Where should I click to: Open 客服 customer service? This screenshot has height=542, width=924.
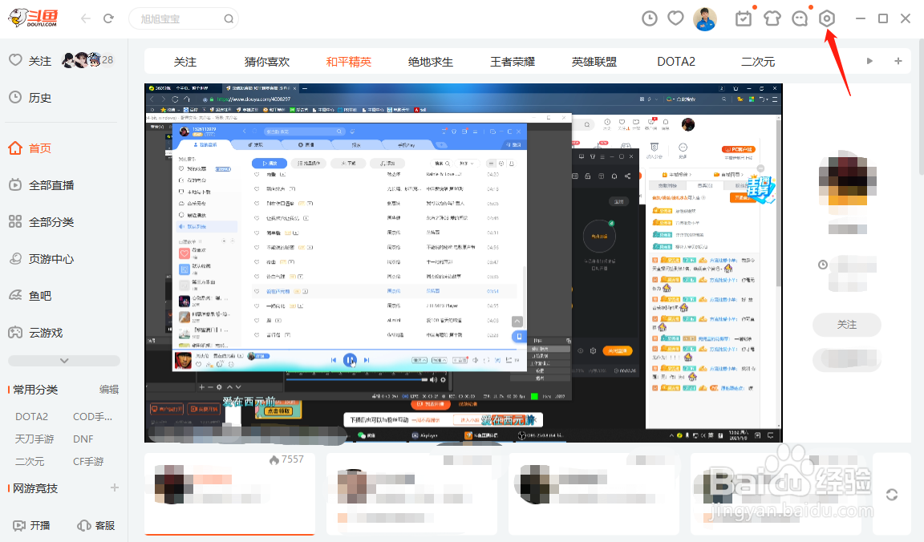(96, 525)
